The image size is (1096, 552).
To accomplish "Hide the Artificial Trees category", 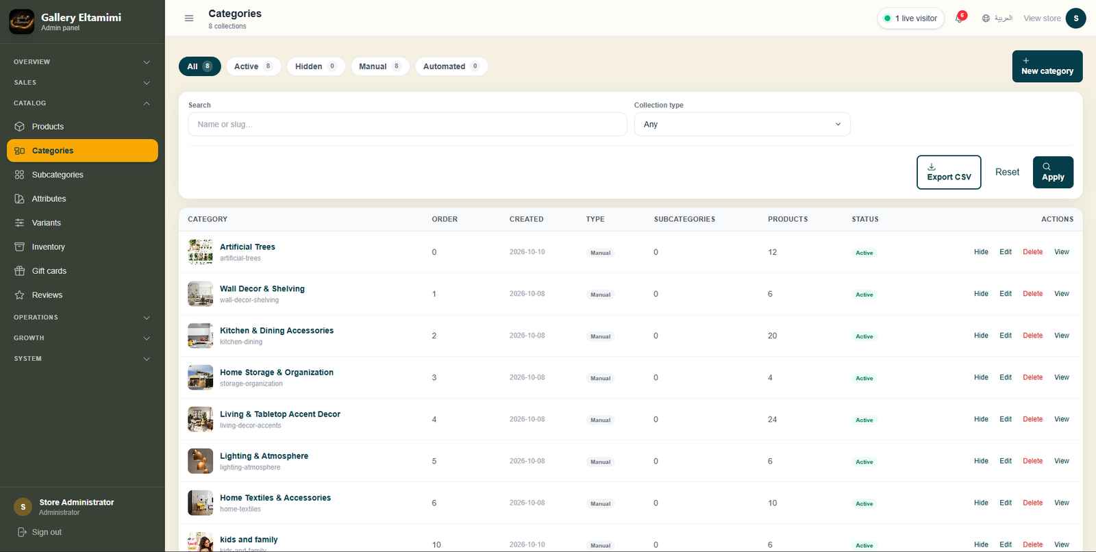I will click(981, 252).
